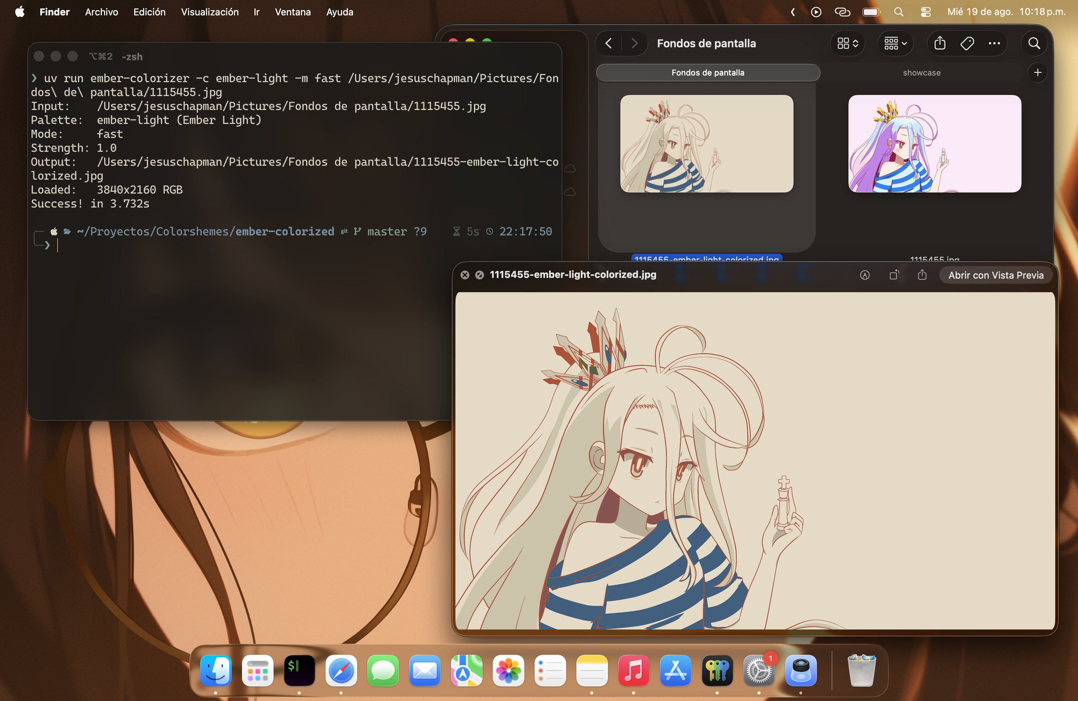
Task: Open the terminal app in the Dock
Action: coord(299,670)
